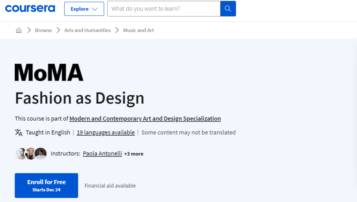Open the Explore dropdown menu

pyautogui.click(x=84, y=9)
